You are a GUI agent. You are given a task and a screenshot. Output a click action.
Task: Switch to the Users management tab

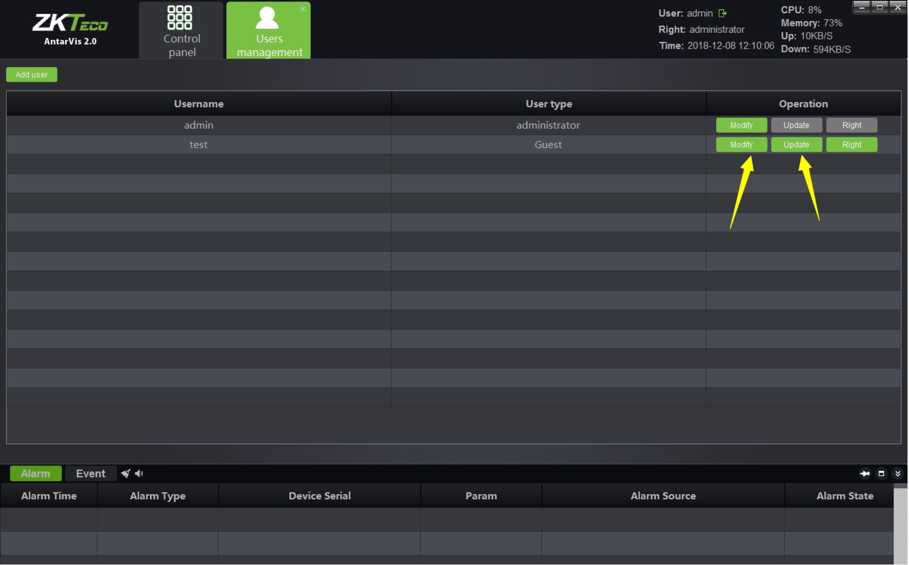269,31
